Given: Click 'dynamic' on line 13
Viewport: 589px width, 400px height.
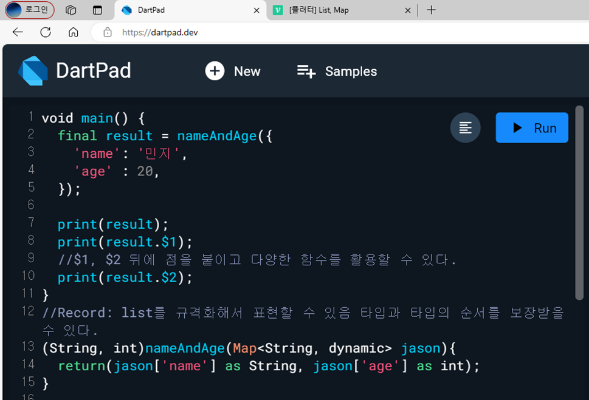Looking at the screenshot, I should (356, 348).
